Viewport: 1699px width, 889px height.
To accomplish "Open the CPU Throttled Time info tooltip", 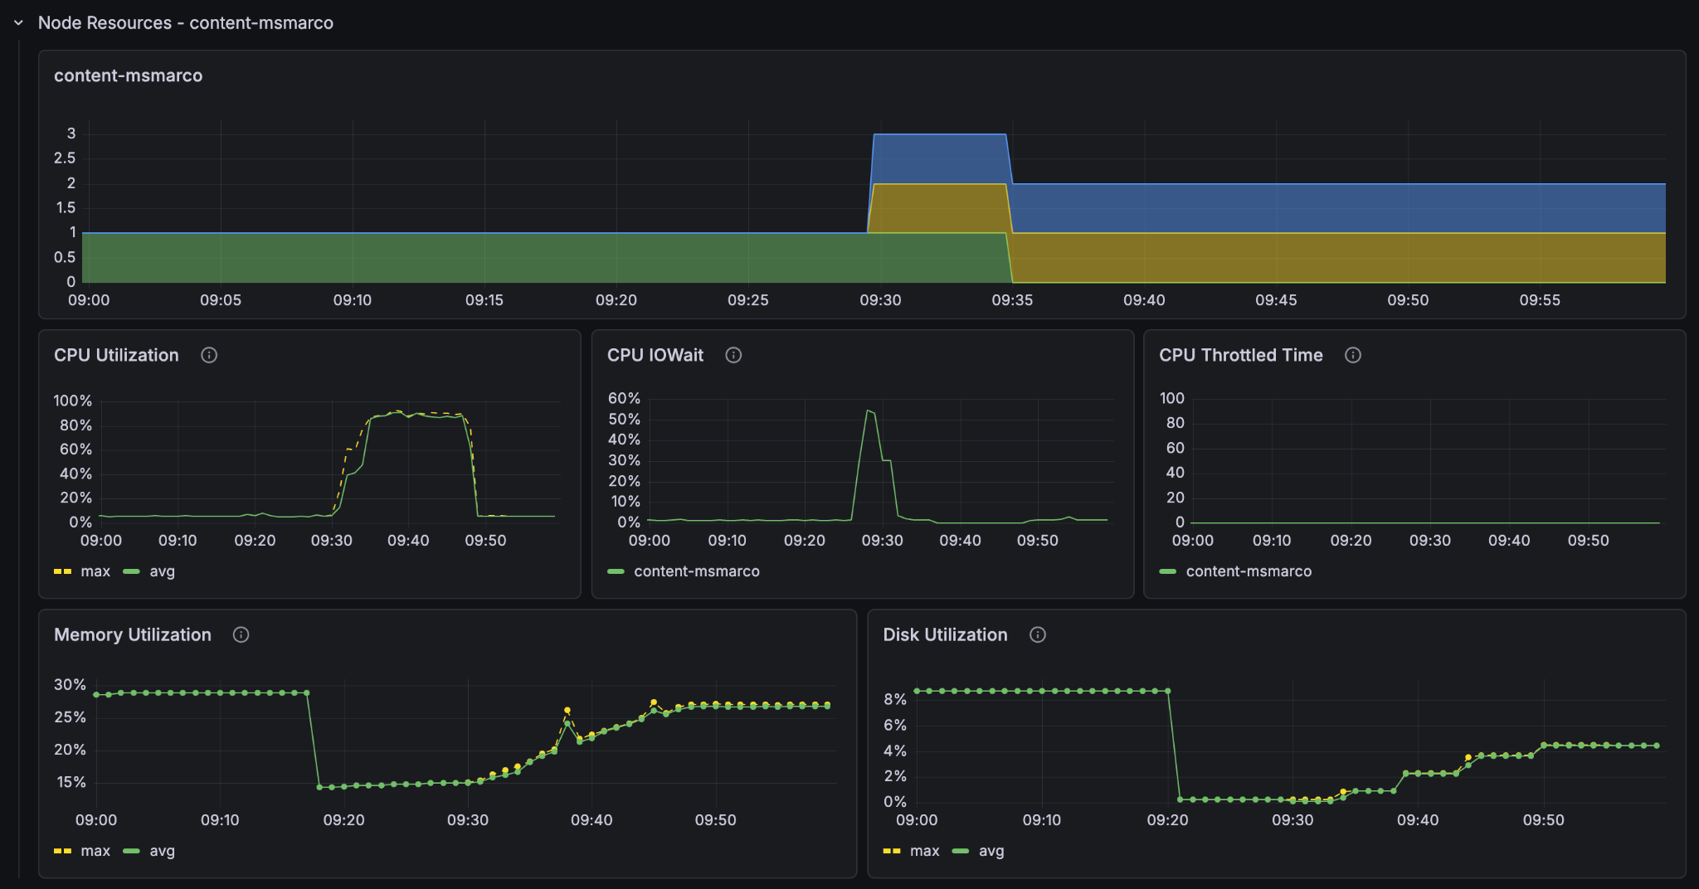I will (1354, 355).
